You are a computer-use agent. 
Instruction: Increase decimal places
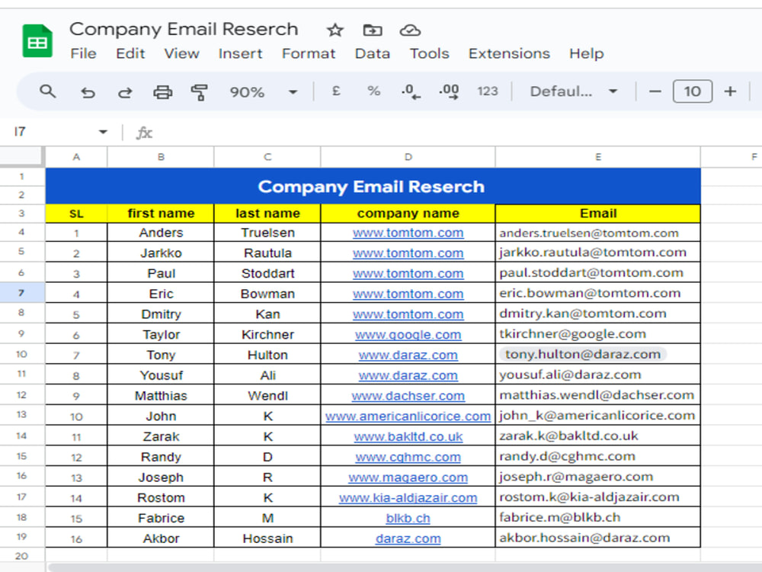pos(448,91)
